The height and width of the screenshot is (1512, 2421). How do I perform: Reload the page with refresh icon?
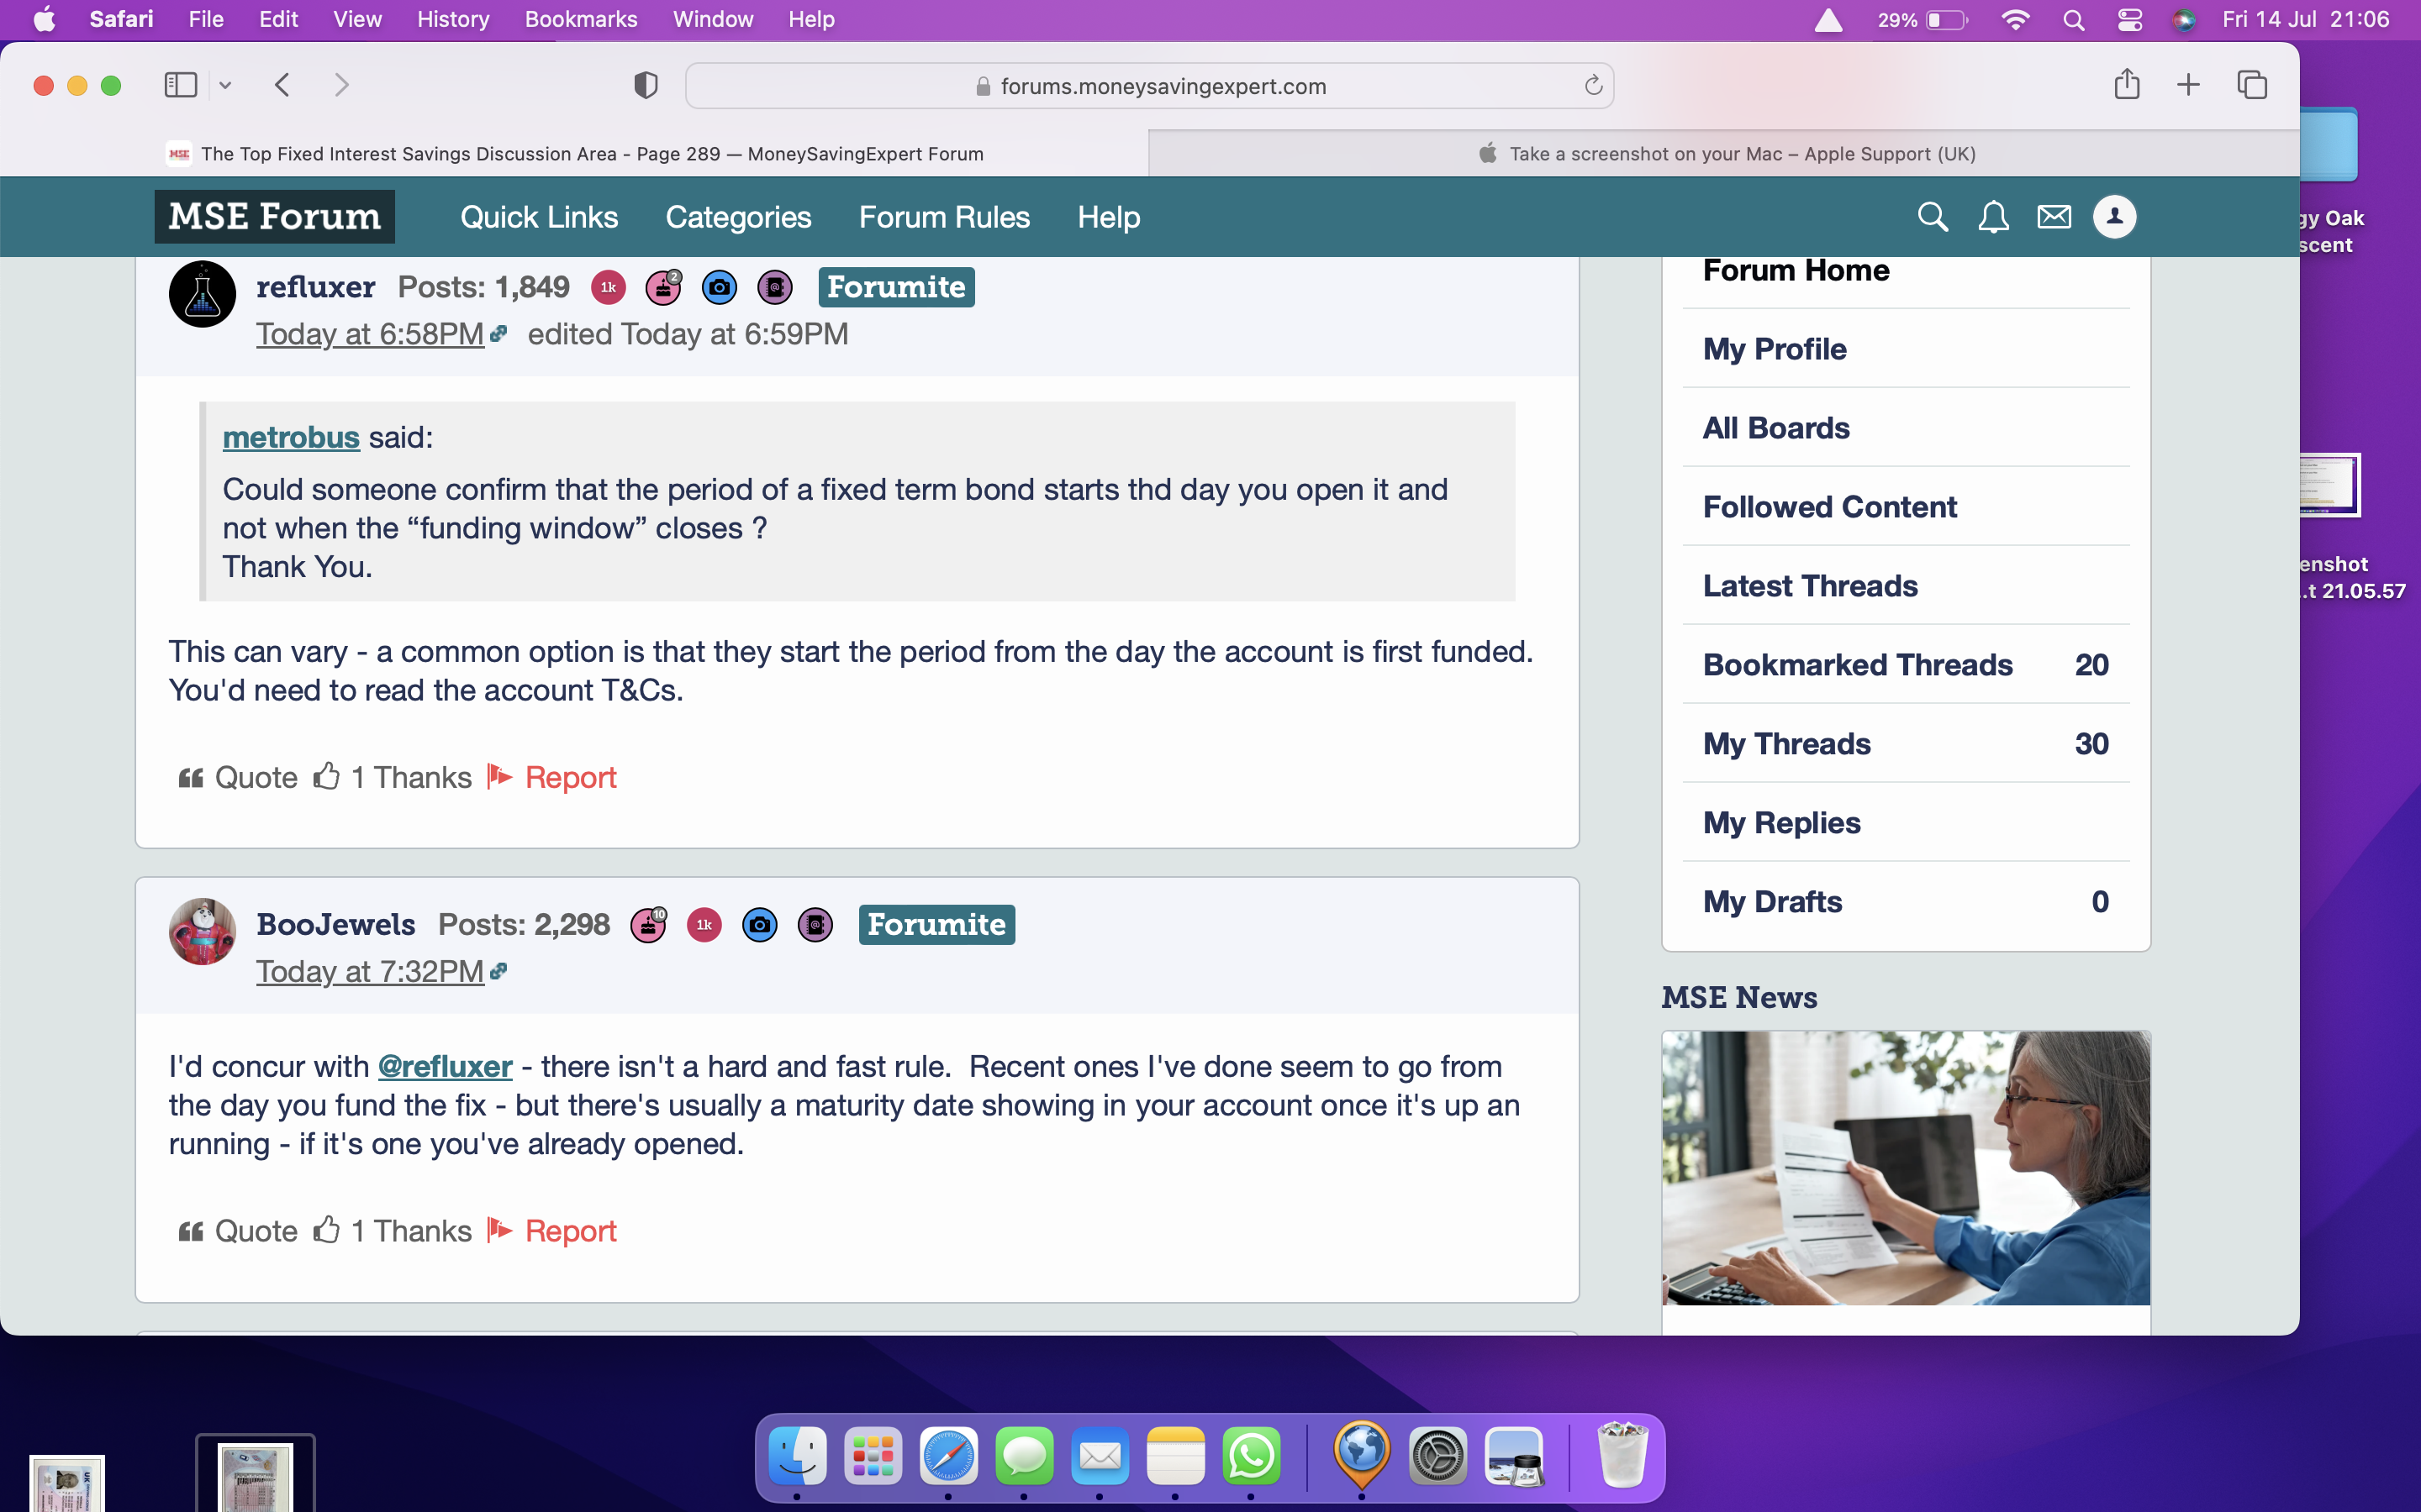click(x=1593, y=85)
